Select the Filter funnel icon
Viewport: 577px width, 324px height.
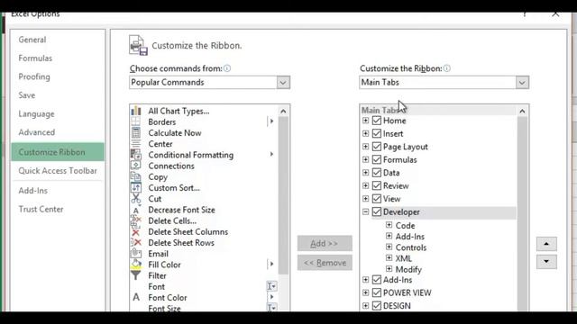point(136,275)
